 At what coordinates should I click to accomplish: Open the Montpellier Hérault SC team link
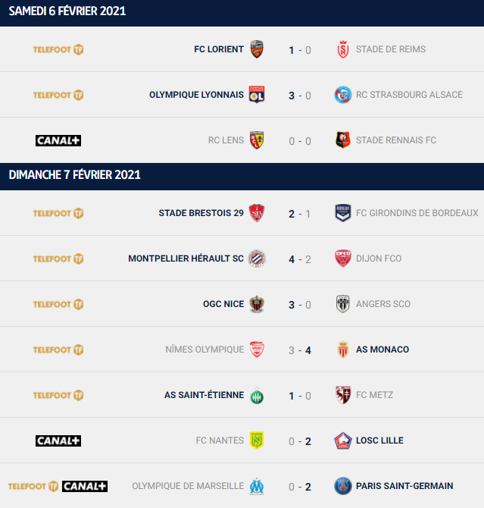(186, 259)
